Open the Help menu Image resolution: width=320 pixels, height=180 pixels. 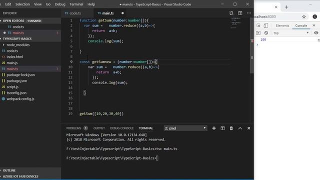click(91, 4)
